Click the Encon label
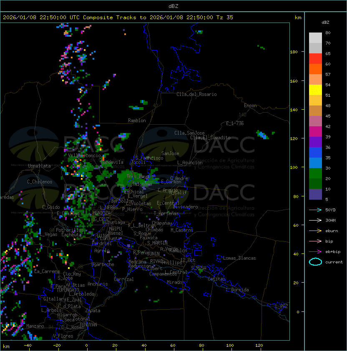This screenshot has height=351, width=347. (x=250, y=105)
